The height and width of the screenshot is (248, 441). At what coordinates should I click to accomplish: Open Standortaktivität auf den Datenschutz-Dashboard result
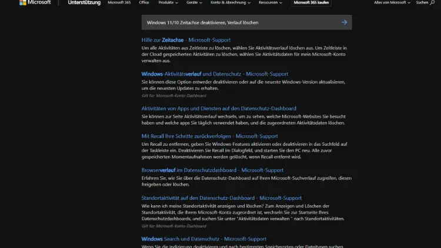pyautogui.click(x=222, y=198)
